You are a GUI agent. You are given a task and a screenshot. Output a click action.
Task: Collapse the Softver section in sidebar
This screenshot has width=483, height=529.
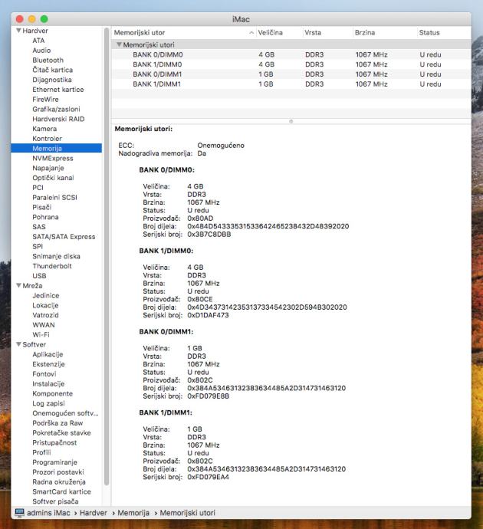coord(18,344)
